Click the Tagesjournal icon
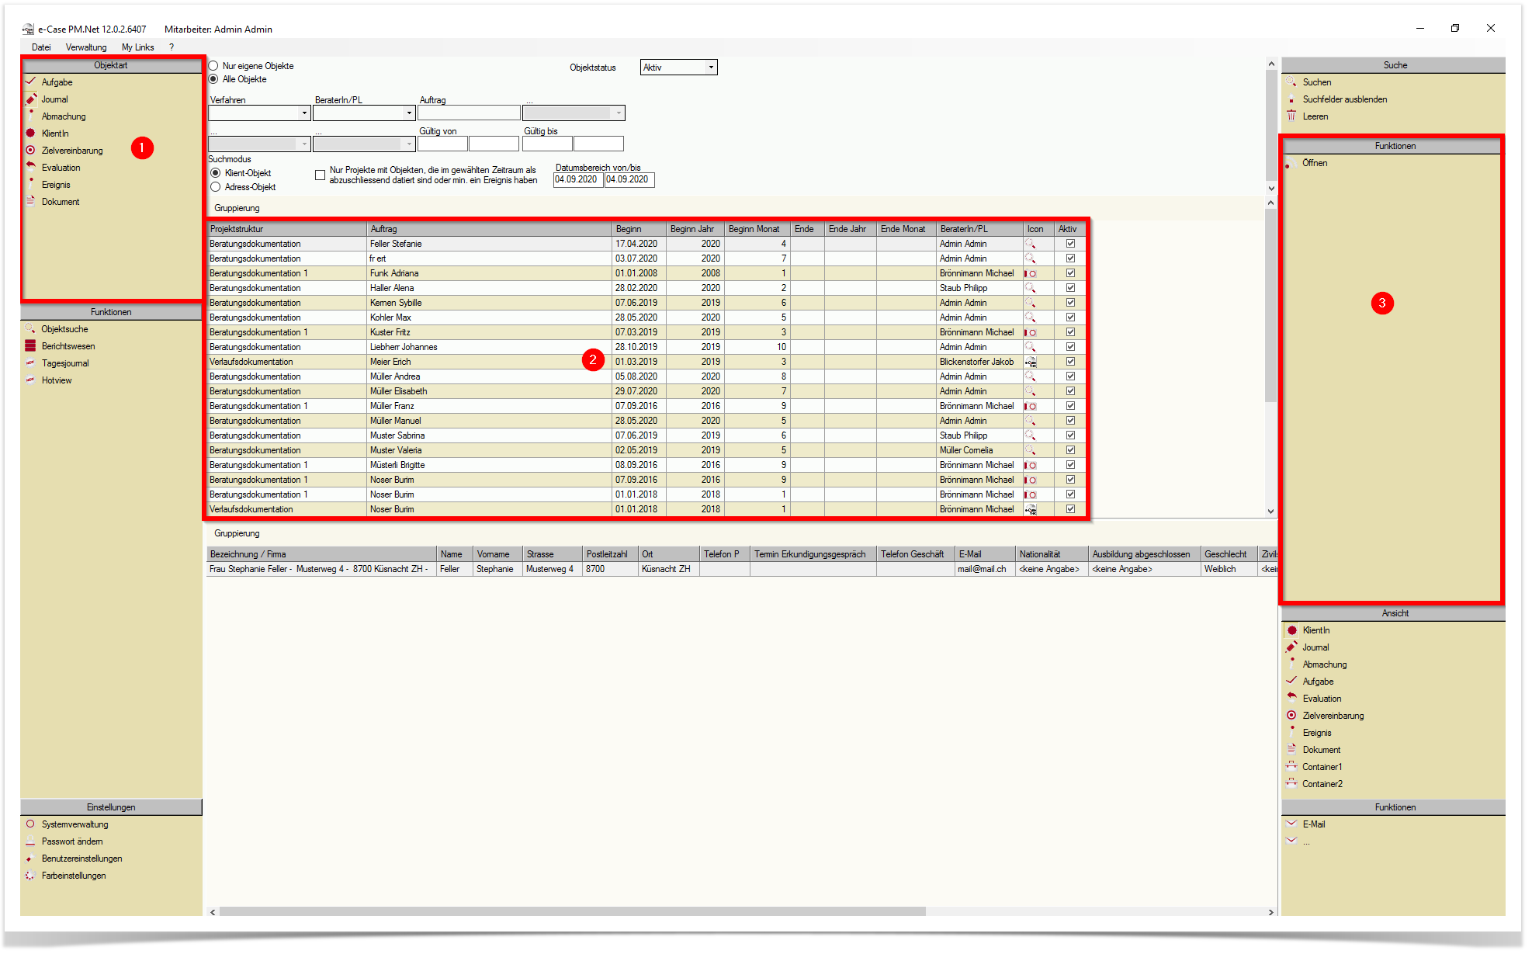 [x=31, y=363]
